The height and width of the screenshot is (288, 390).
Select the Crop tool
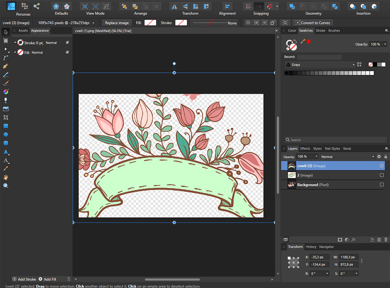point(6,117)
